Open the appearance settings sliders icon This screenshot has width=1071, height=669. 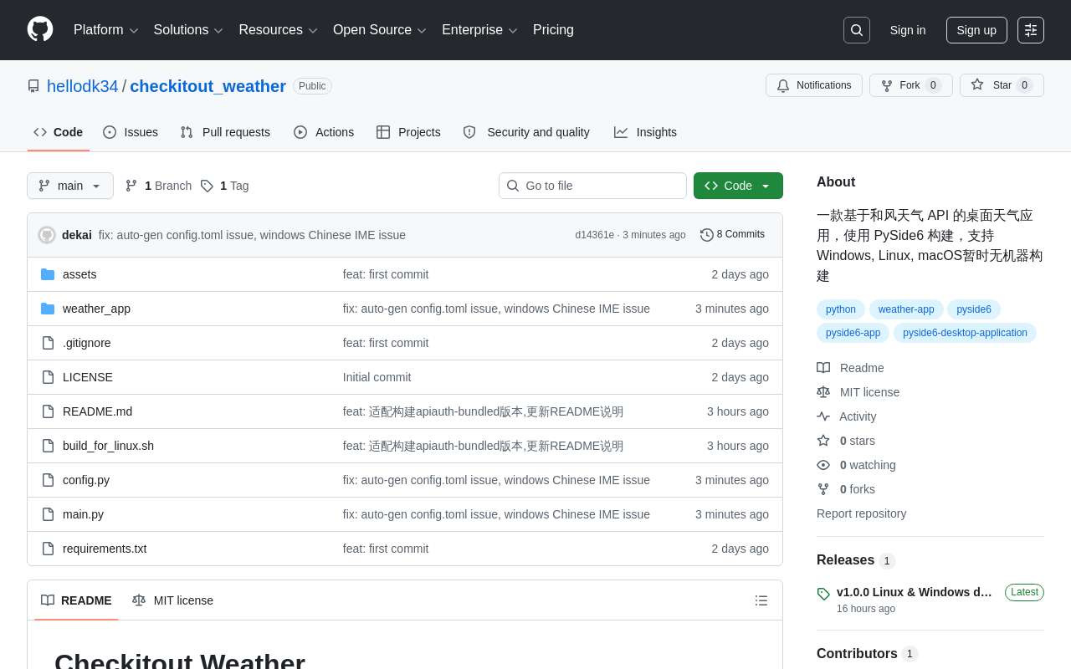1031,30
